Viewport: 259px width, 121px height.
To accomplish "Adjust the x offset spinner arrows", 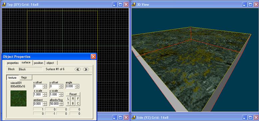I will coord(45,86).
